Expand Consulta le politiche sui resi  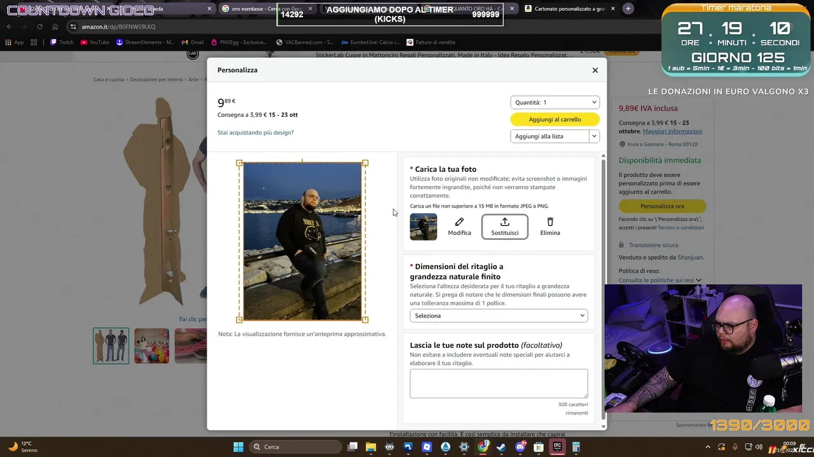pos(659,280)
